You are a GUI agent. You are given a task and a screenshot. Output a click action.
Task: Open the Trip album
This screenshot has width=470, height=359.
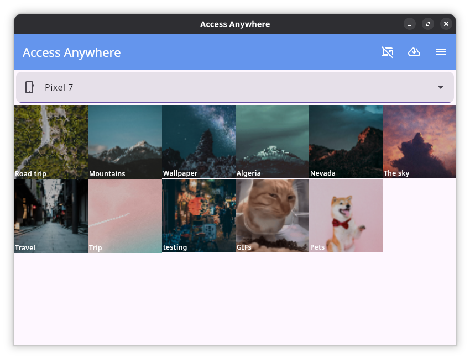click(x=124, y=215)
